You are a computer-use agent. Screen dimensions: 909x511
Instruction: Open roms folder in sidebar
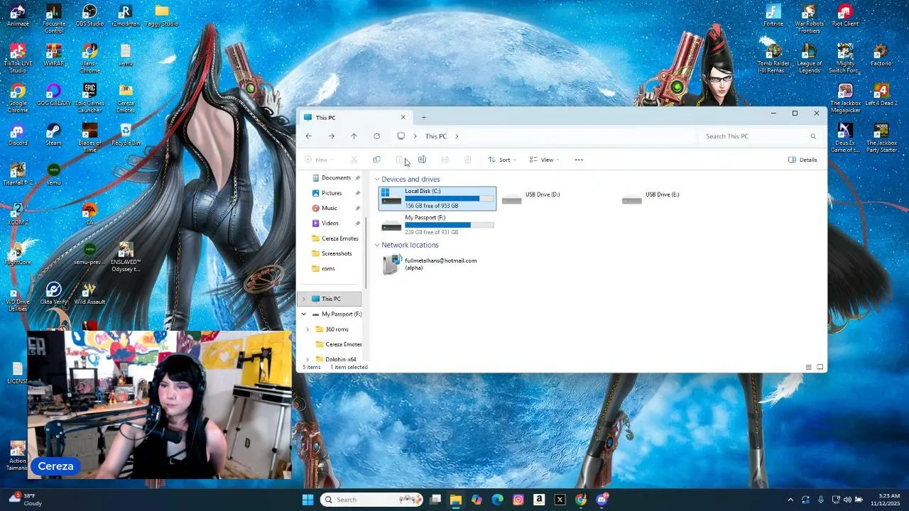(328, 269)
